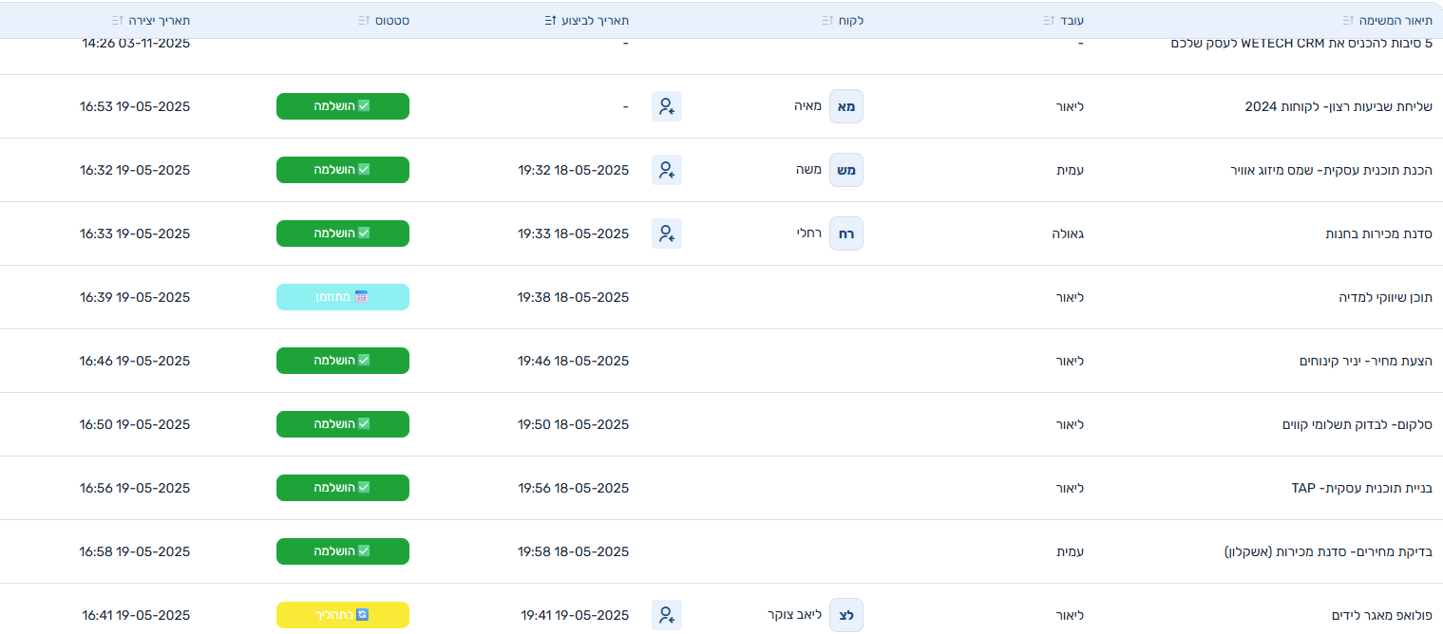The image size is (1443, 634).
Task: Open customer avatar לצ for ליאב צוקר
Action: 845,615
